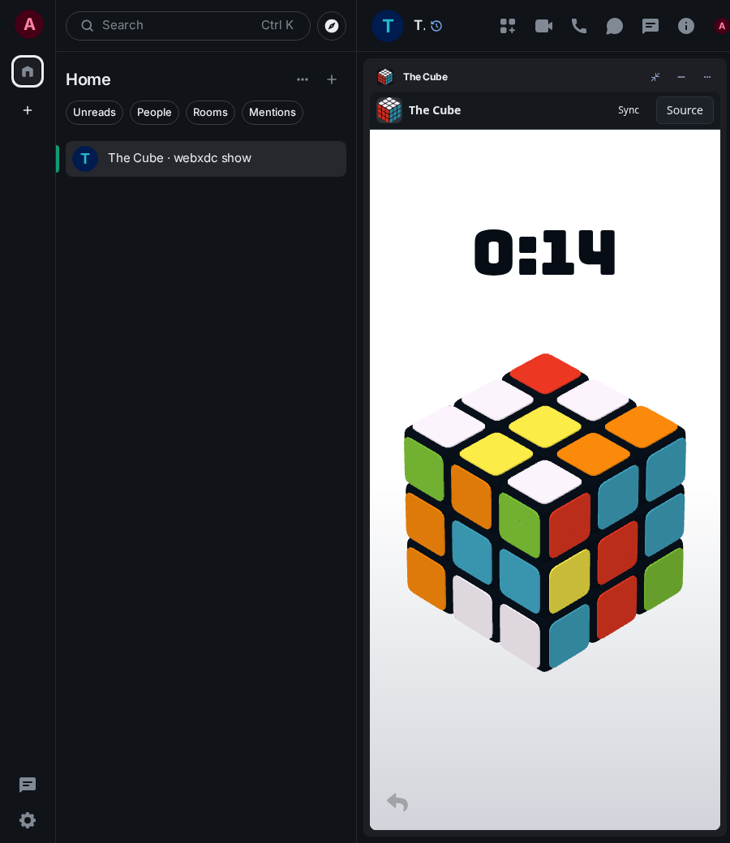Open the double chat bubble icon in the header
730x843 pixels.
point(614,26)
